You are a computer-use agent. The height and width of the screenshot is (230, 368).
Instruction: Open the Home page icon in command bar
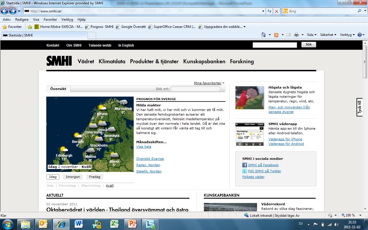click(x=264, y=35)
